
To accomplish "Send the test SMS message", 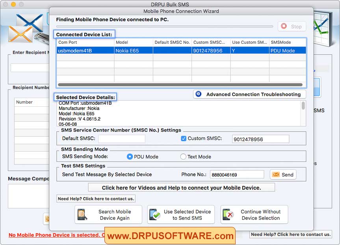I will coord(283,174).
